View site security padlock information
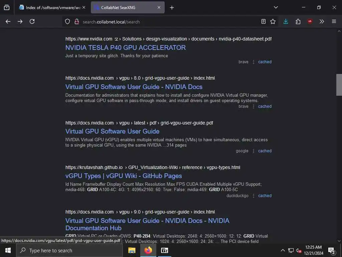The width and height of the screenshot is (342, 257). [76, 22]
